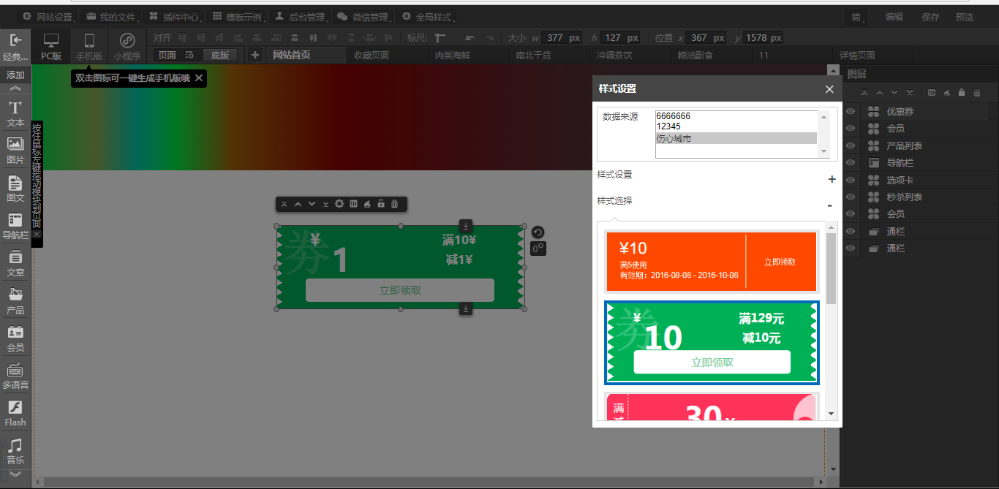Close the 样式设置 dialog
The height and width of the screenshot is (489, 999).
click(829, 89)
